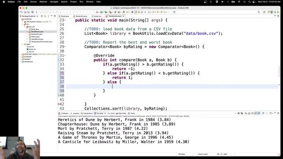Expand Book.java in Package Explorer
Screen dimensions: 283x159
click(27, 29)
